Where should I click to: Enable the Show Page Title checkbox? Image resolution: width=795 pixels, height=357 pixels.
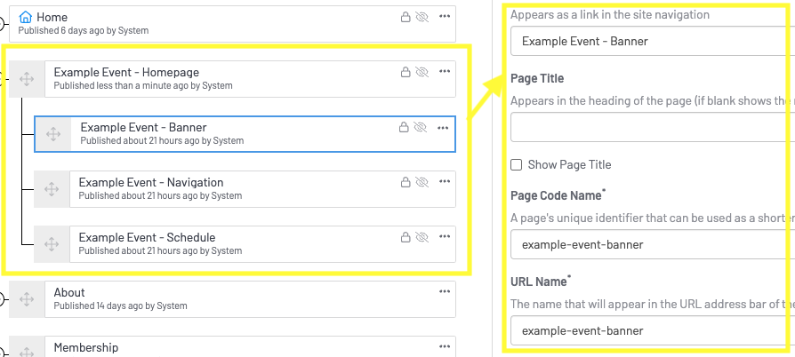[x=517, y=164]
